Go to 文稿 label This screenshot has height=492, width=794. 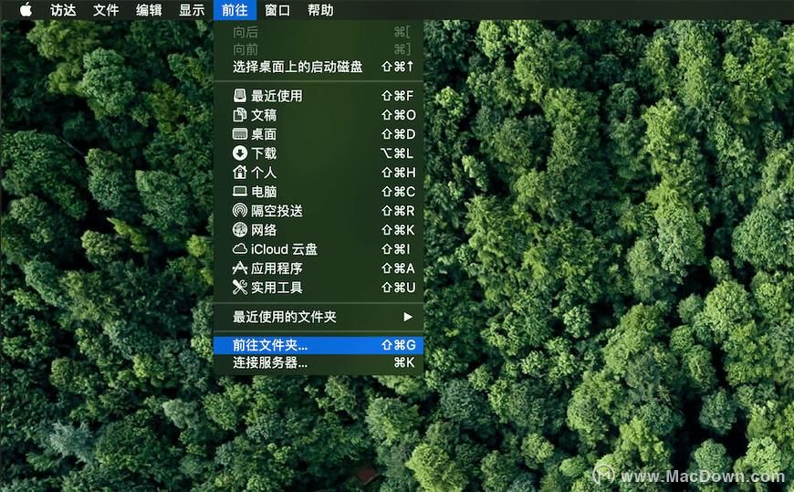coord(264,115)
